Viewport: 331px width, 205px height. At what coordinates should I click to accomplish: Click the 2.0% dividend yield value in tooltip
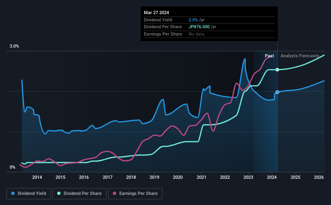point(193,20)
